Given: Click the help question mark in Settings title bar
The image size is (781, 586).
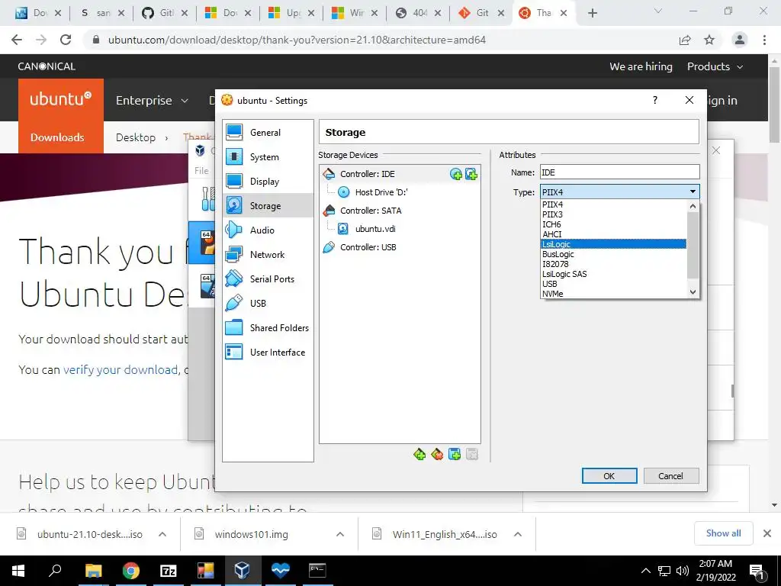Looking at the screenshot, I should pyautogui.click(x=655, y=100).
